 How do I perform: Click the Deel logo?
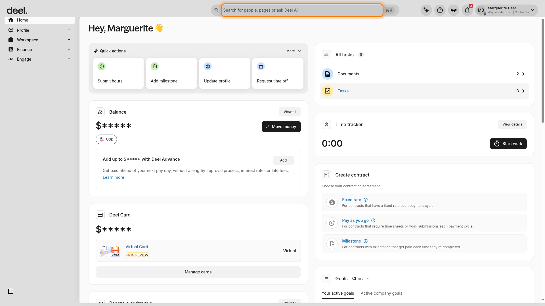pyautogui.click(x=17, y=10)
